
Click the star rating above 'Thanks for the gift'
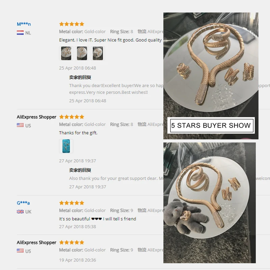point(72,117)
